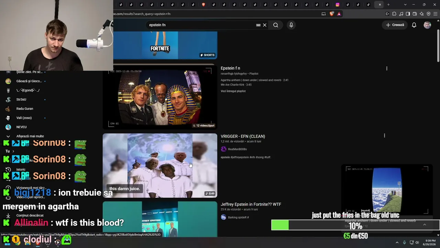Viewport: 440px width, 248px height.
Task: Open the VPN shield icon in toolbar
Action: pyautogui.click(x=429, y=14)
